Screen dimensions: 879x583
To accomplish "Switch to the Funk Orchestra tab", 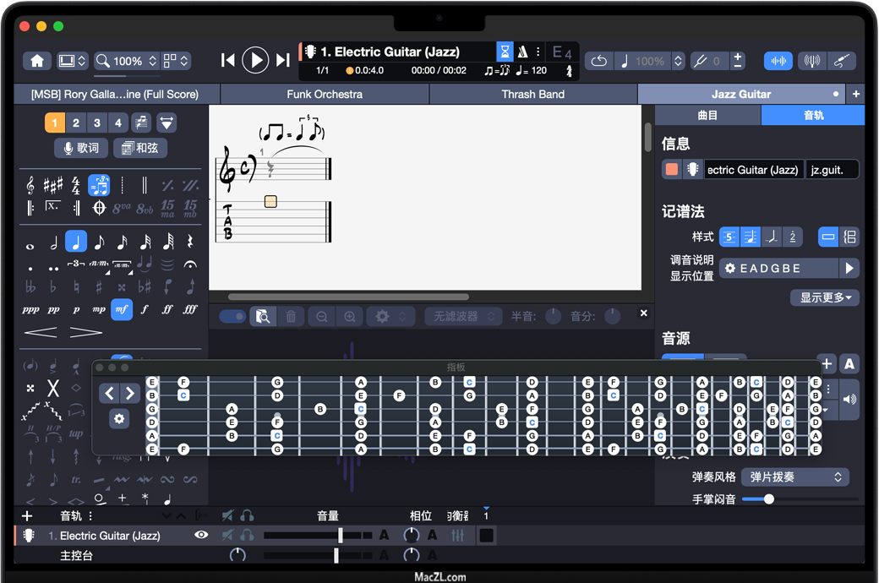I will 325,94.
